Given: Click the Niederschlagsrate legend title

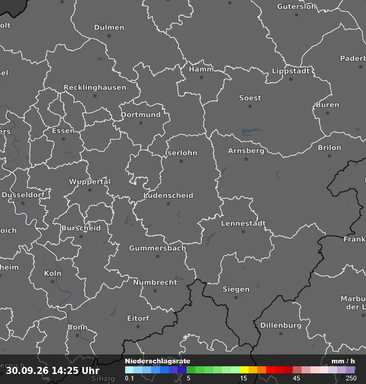Looking at the screenshot, I should [x=158, y=361].
